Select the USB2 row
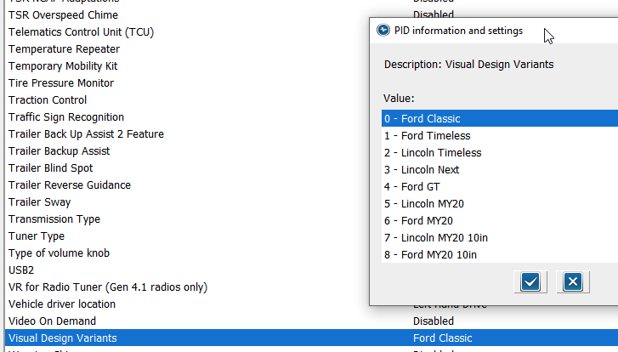The width and height of the screenshot is (618, 352). coord(187,270)
